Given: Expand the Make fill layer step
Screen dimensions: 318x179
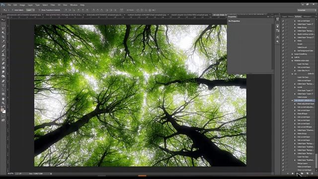Looking at the screenshot, I should [295, 114].
